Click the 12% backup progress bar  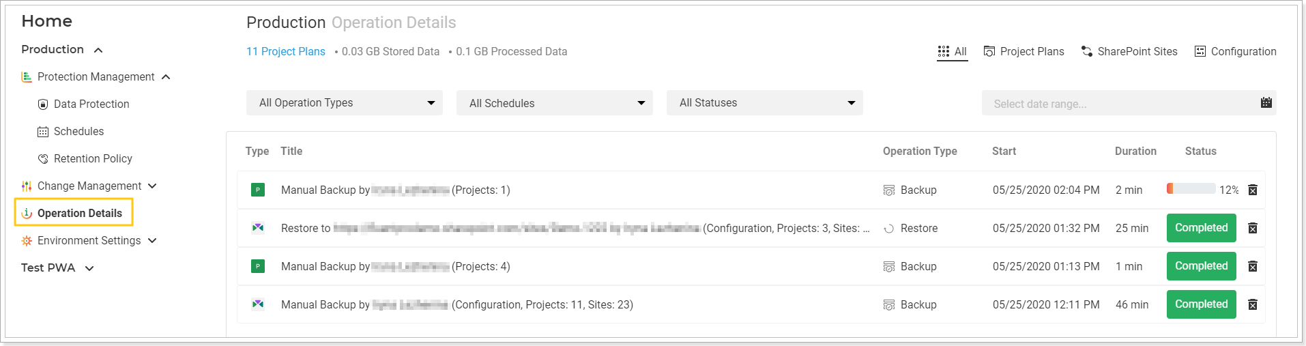[1191, 189]
